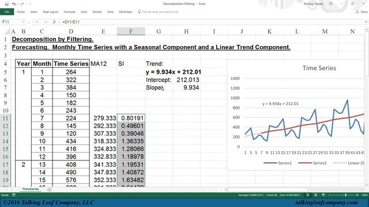Click the Undo arrow icon
This screenshot has width=369, height=207.
[14, 4]
